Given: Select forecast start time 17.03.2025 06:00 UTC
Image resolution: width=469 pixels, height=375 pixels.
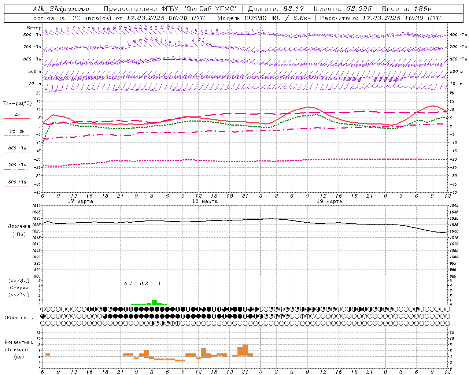Looking at the screenshot, I should pos(166,18).
